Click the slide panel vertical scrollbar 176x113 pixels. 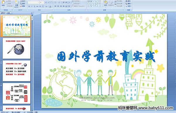point(32,63)
